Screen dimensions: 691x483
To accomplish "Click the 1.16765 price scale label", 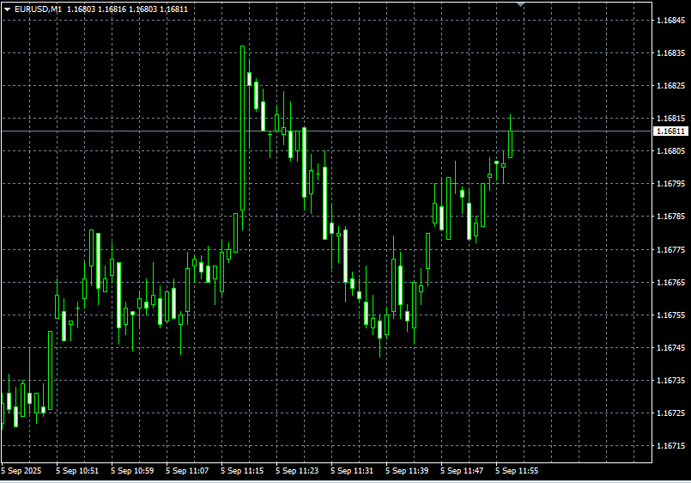I will tap(670, 282).
